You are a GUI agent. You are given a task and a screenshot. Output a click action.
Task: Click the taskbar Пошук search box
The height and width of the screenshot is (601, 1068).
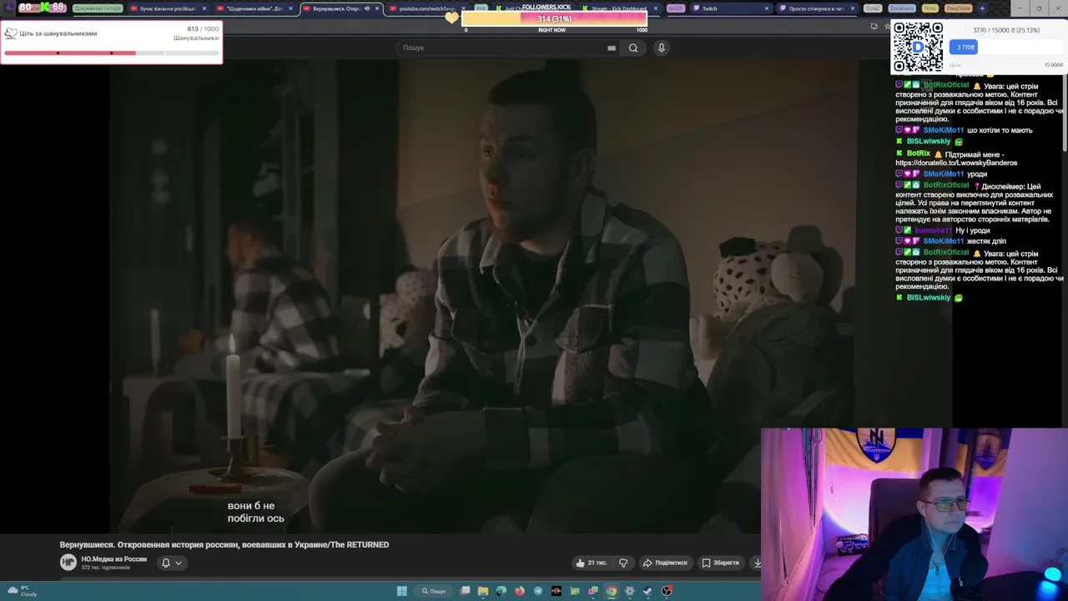tap(434, 591)
